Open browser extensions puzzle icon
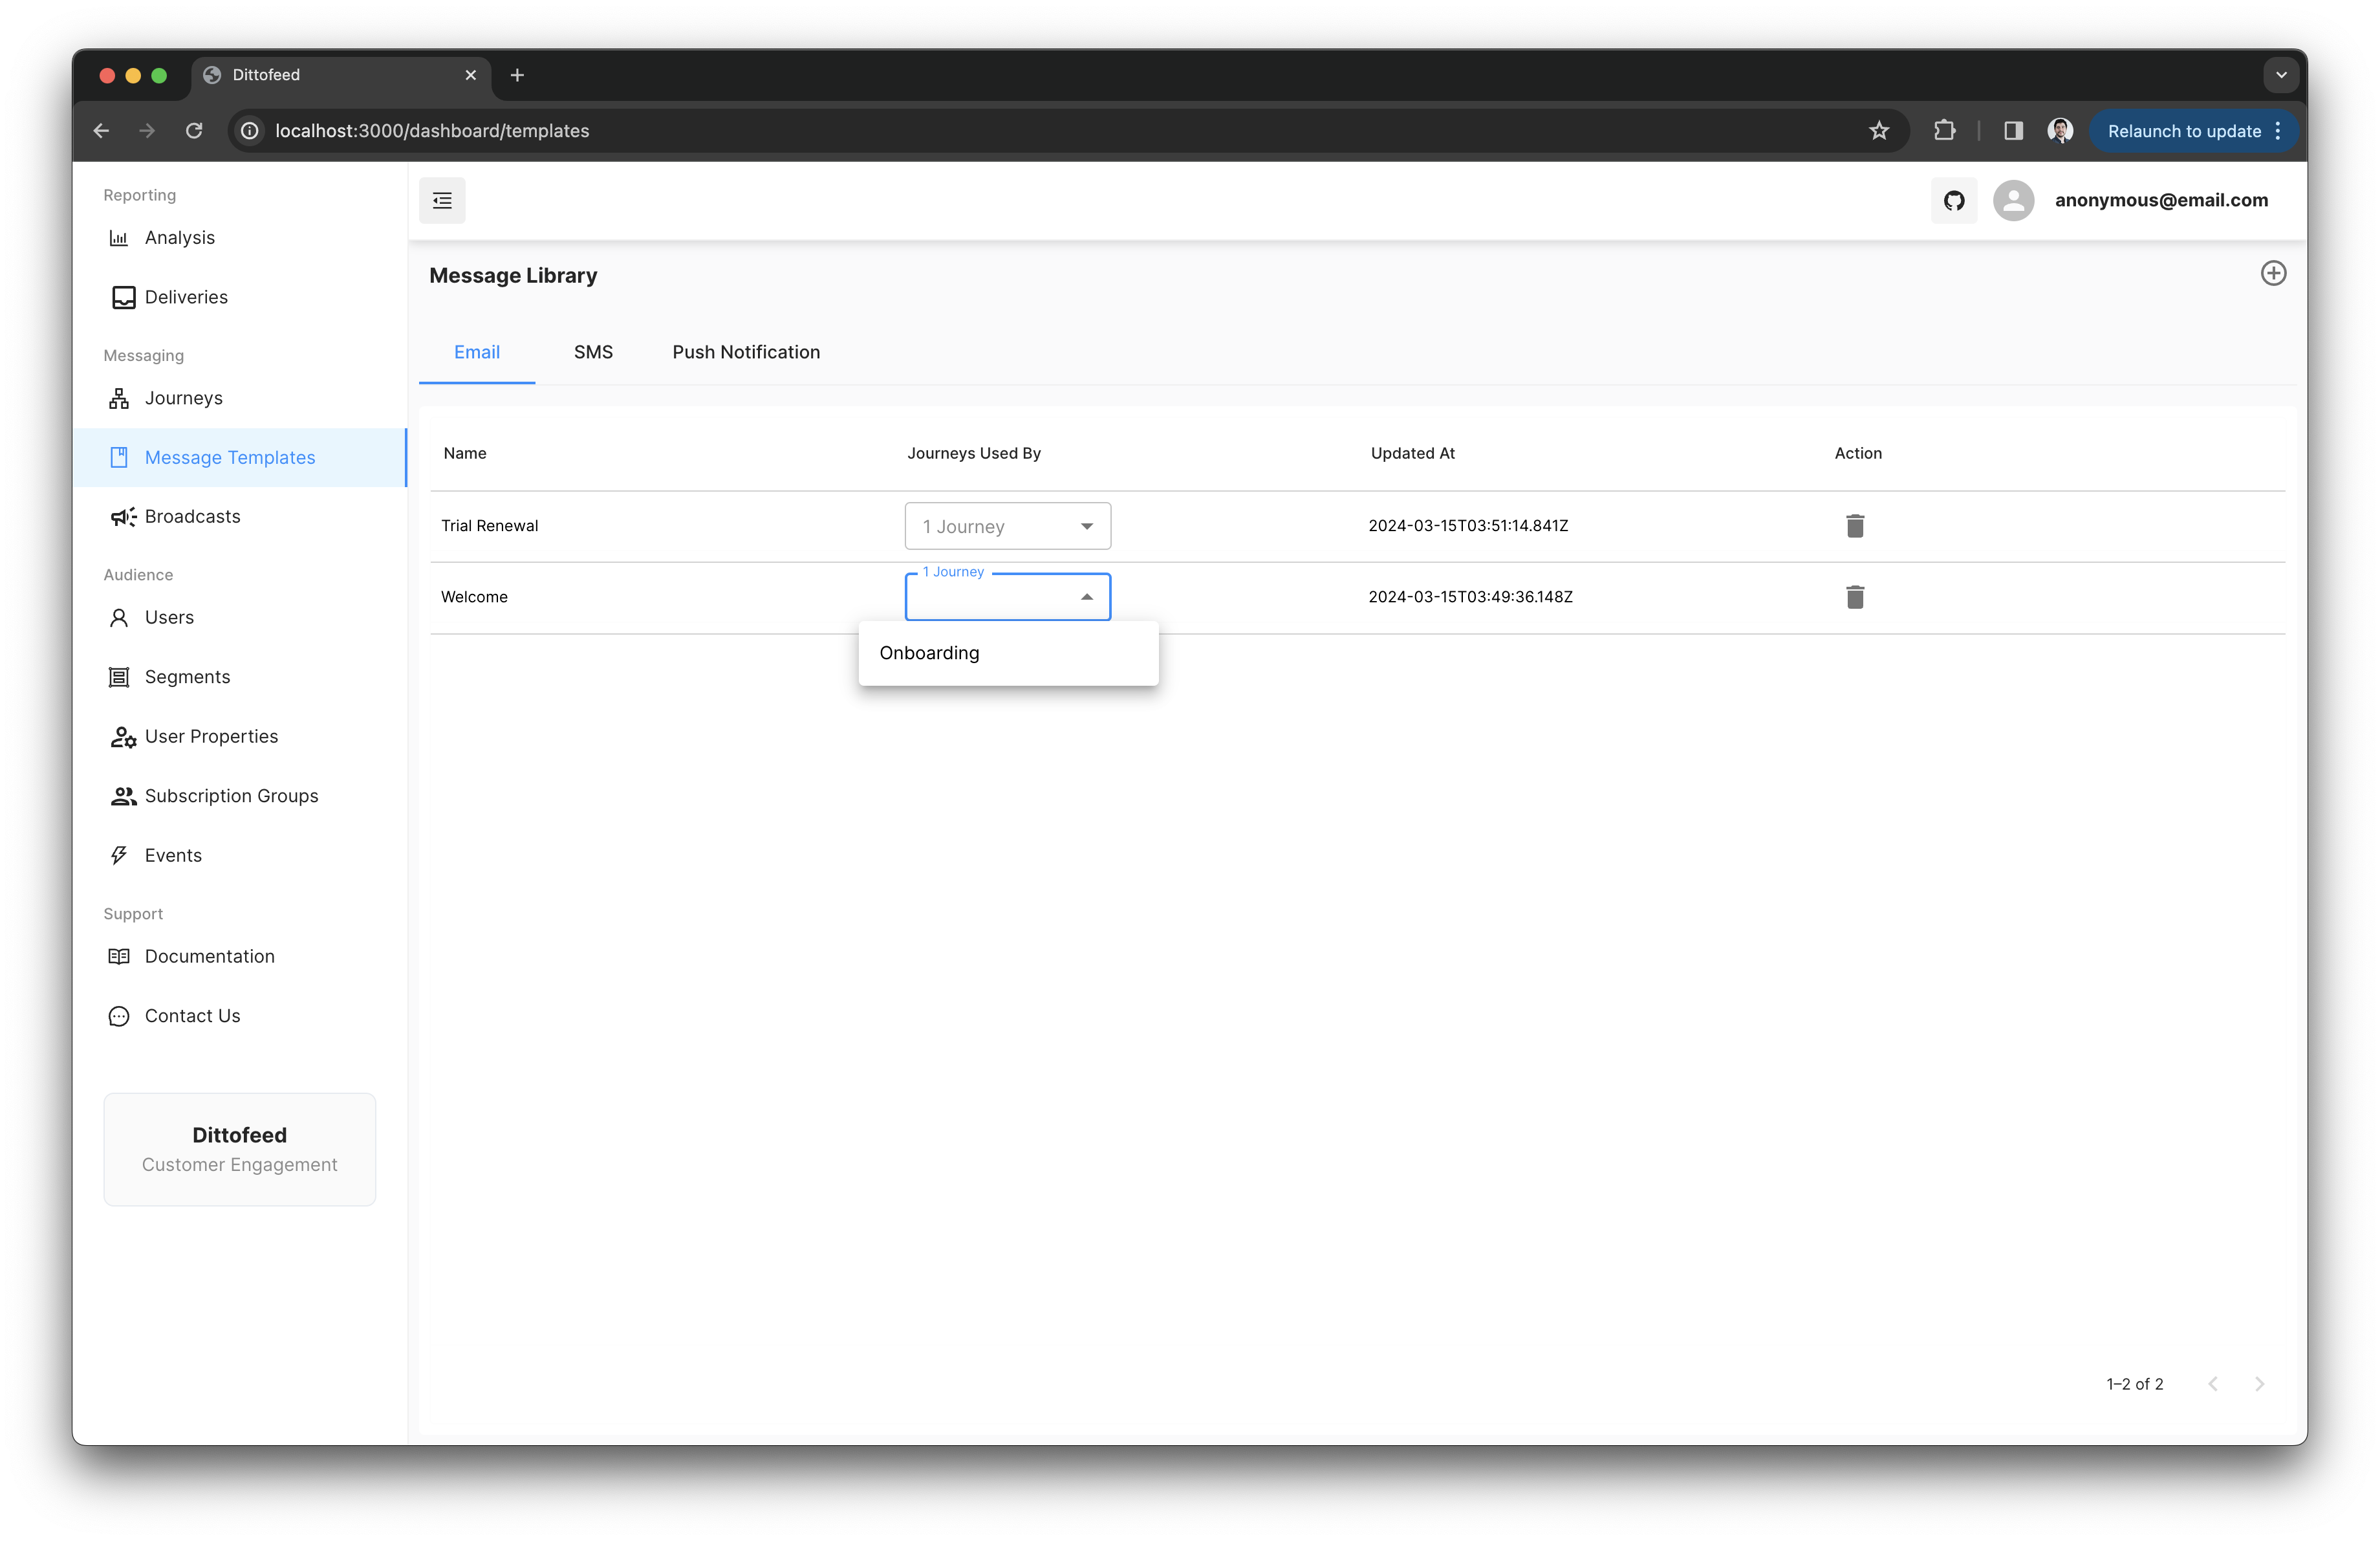The height and width of the screenshot is (1541, 2380). pyautogui.click(x=1944, y=131)
